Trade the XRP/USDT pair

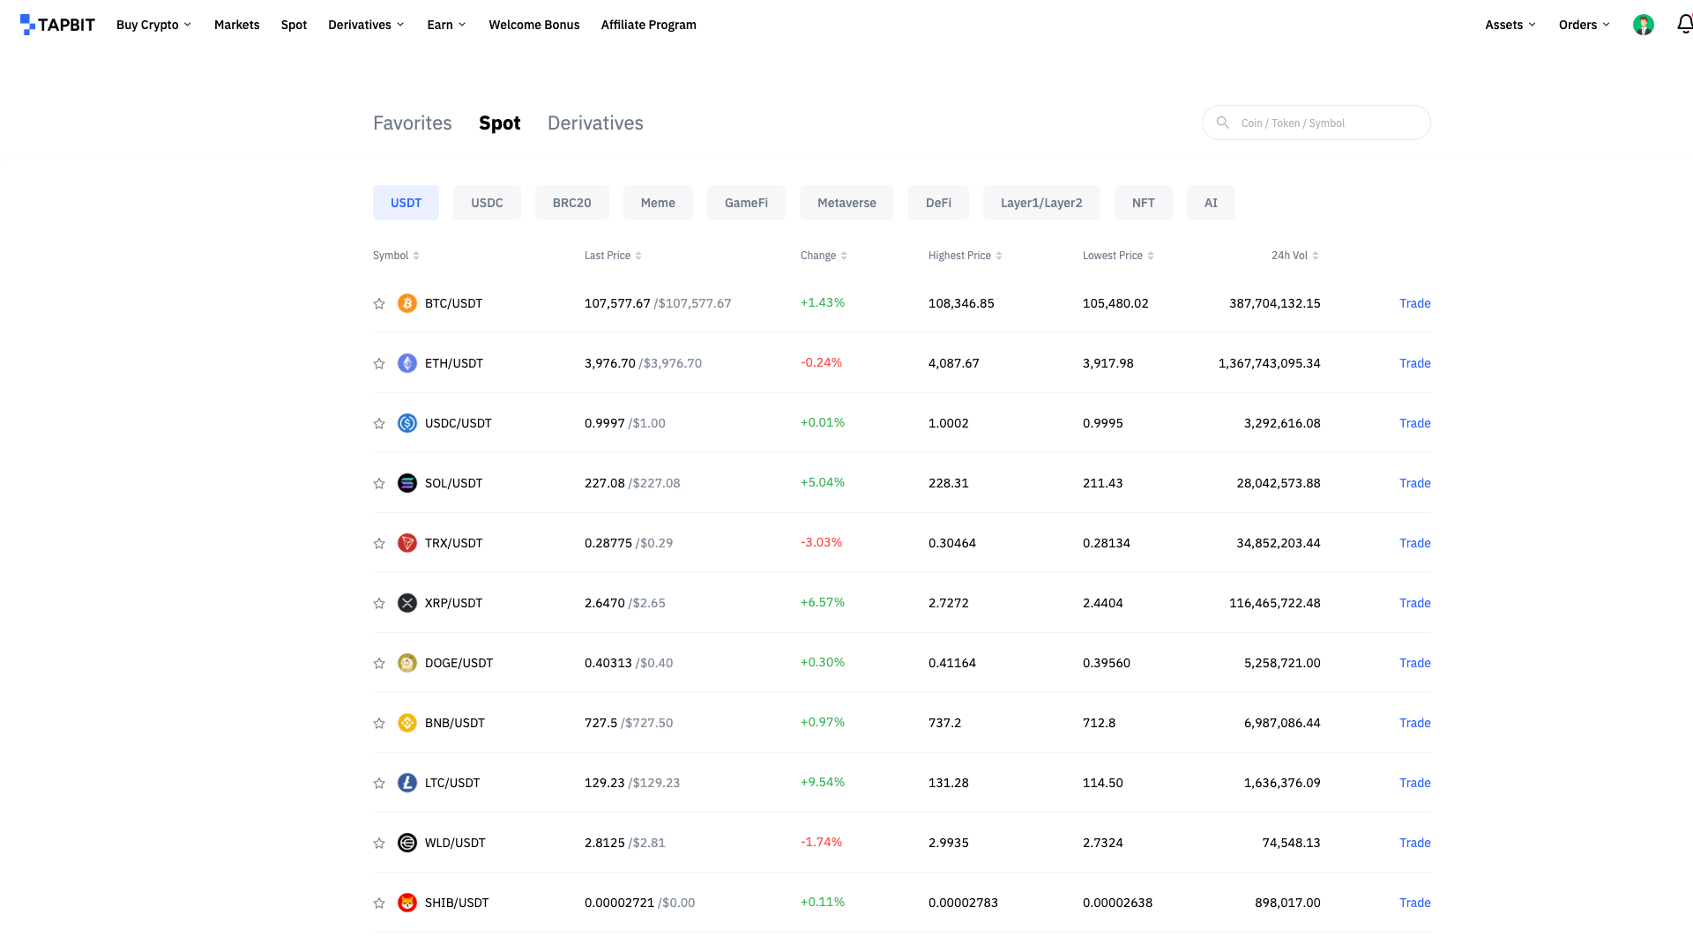coord(1414,603)
